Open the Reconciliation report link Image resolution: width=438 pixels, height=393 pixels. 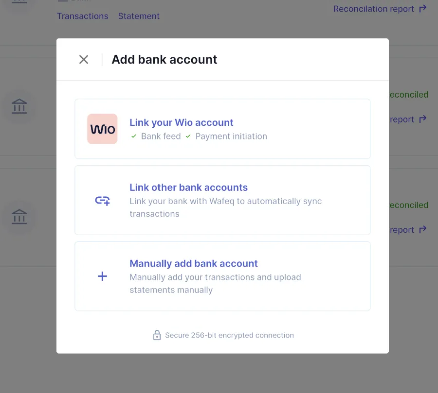tap(373, 9)
